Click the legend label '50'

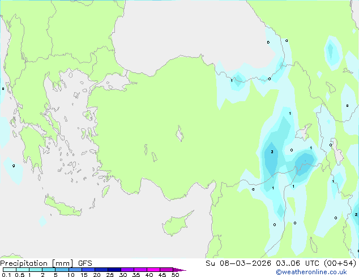pyautogui.click(x=175, y=275)
